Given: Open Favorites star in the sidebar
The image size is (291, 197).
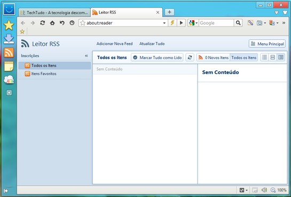Looking at the screenshot, I should (9, 25).
